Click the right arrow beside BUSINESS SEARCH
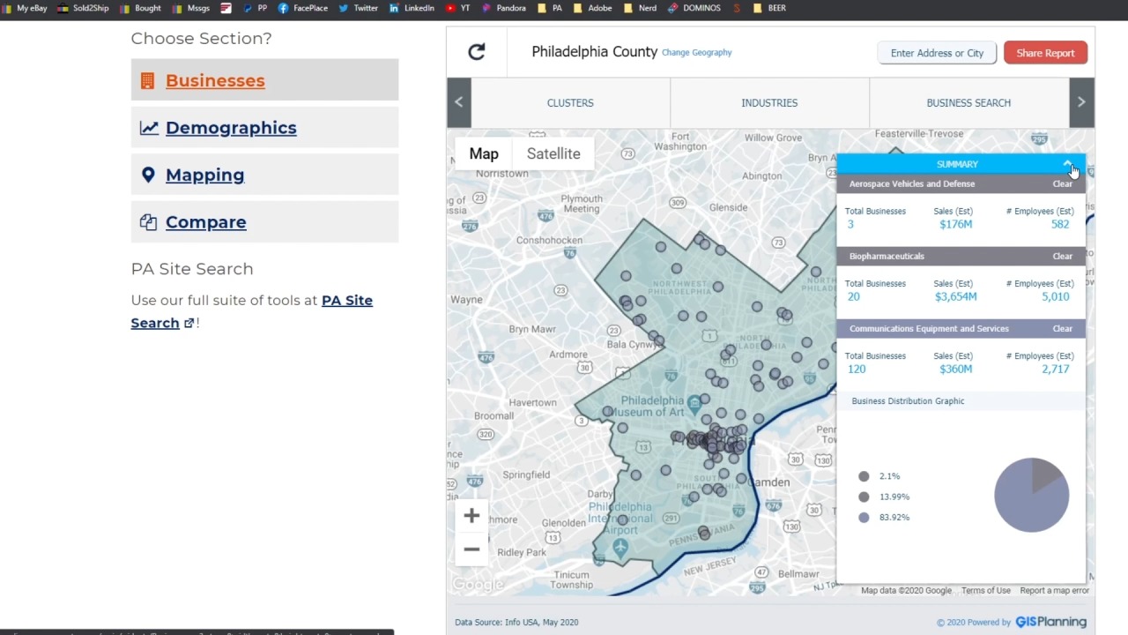 (x=1081, y=102)
